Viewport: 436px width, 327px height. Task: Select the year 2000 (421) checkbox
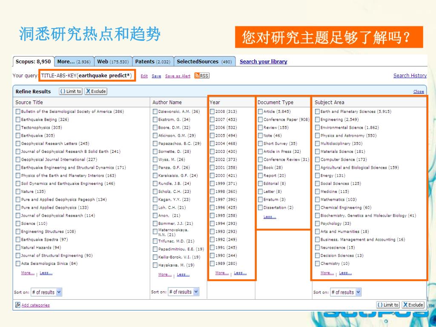point(212,176)
